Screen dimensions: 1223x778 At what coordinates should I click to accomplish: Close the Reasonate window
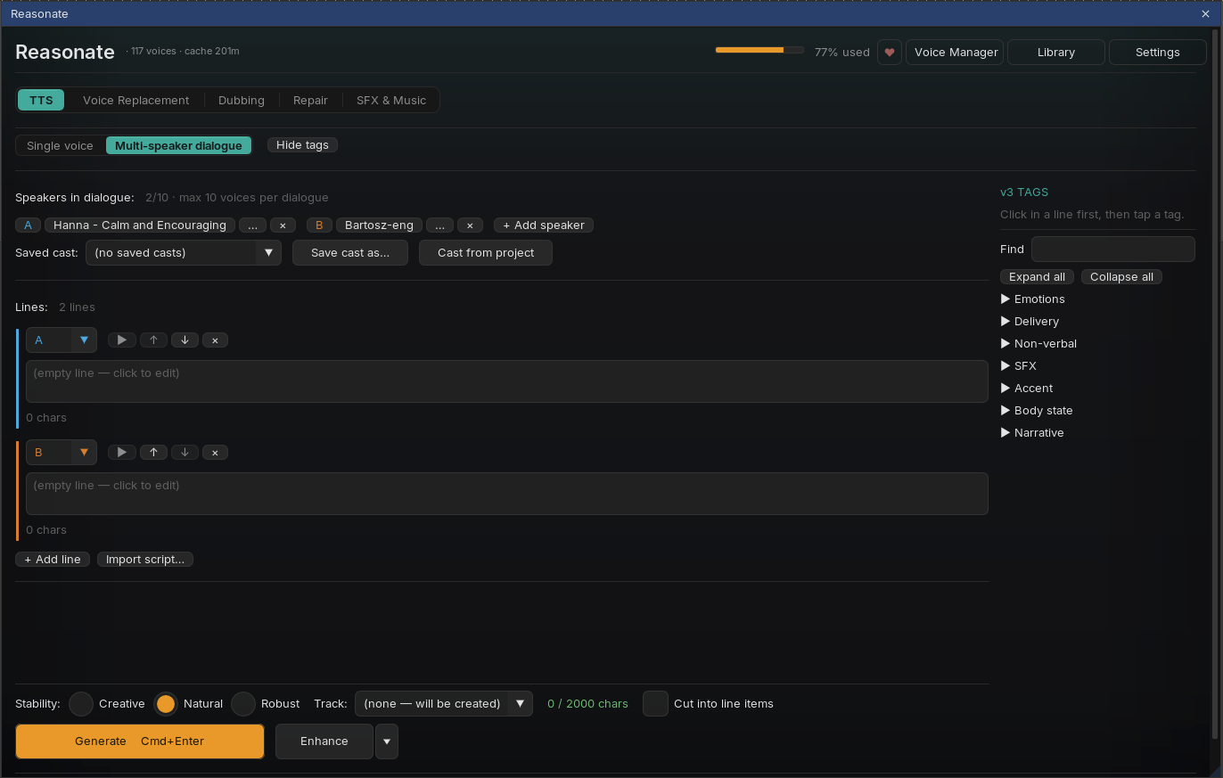point(1206,13)
